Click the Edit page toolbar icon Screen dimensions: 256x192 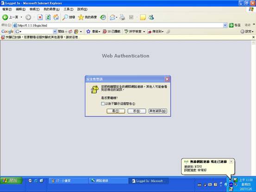point(131,17)
